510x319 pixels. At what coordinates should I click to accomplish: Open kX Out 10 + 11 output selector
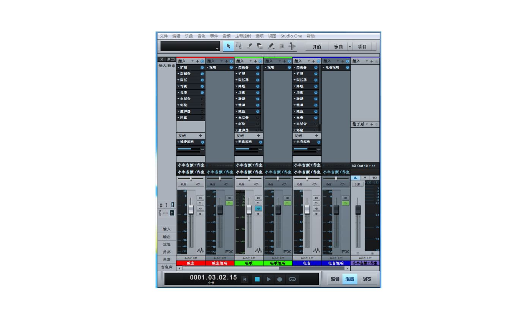(x=365, y=166)
